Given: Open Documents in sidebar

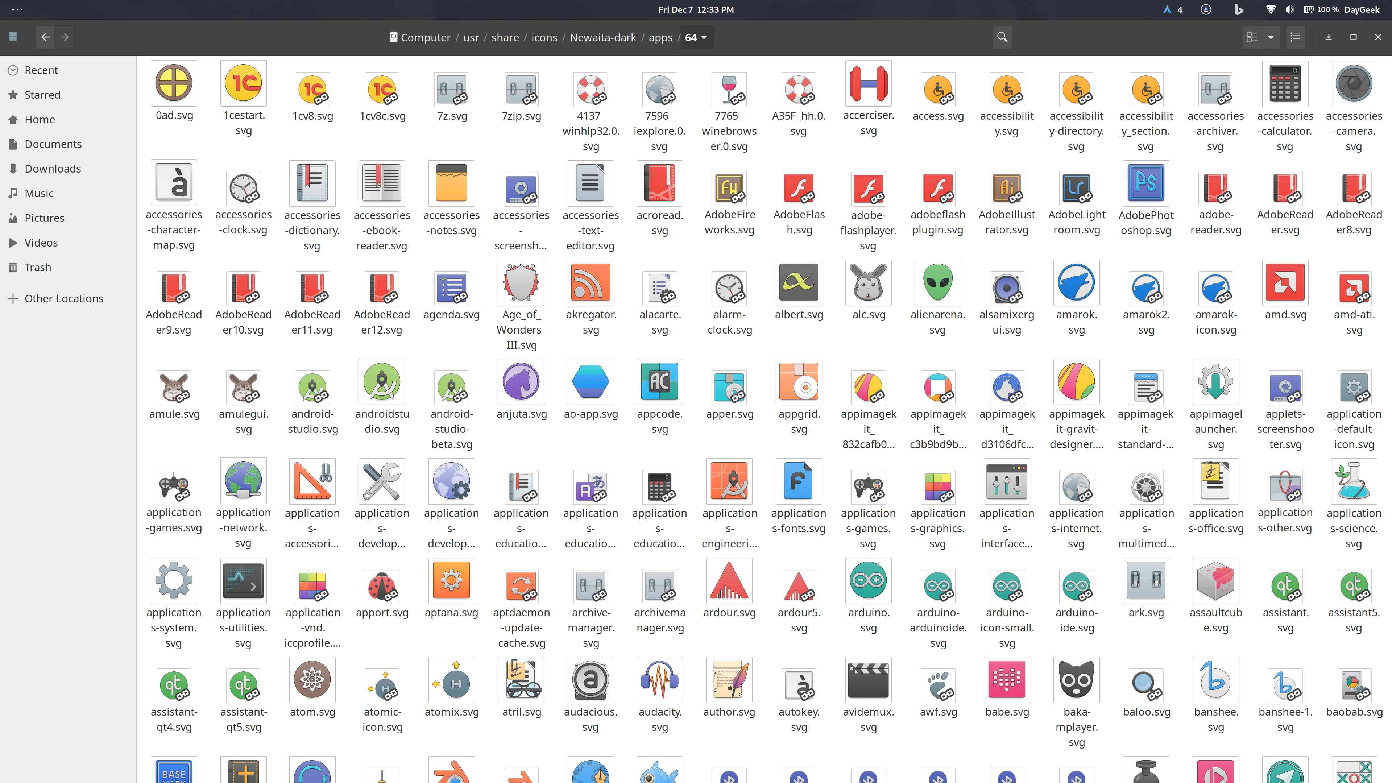Looking at the screenshot, I should [x=68, y=144].
